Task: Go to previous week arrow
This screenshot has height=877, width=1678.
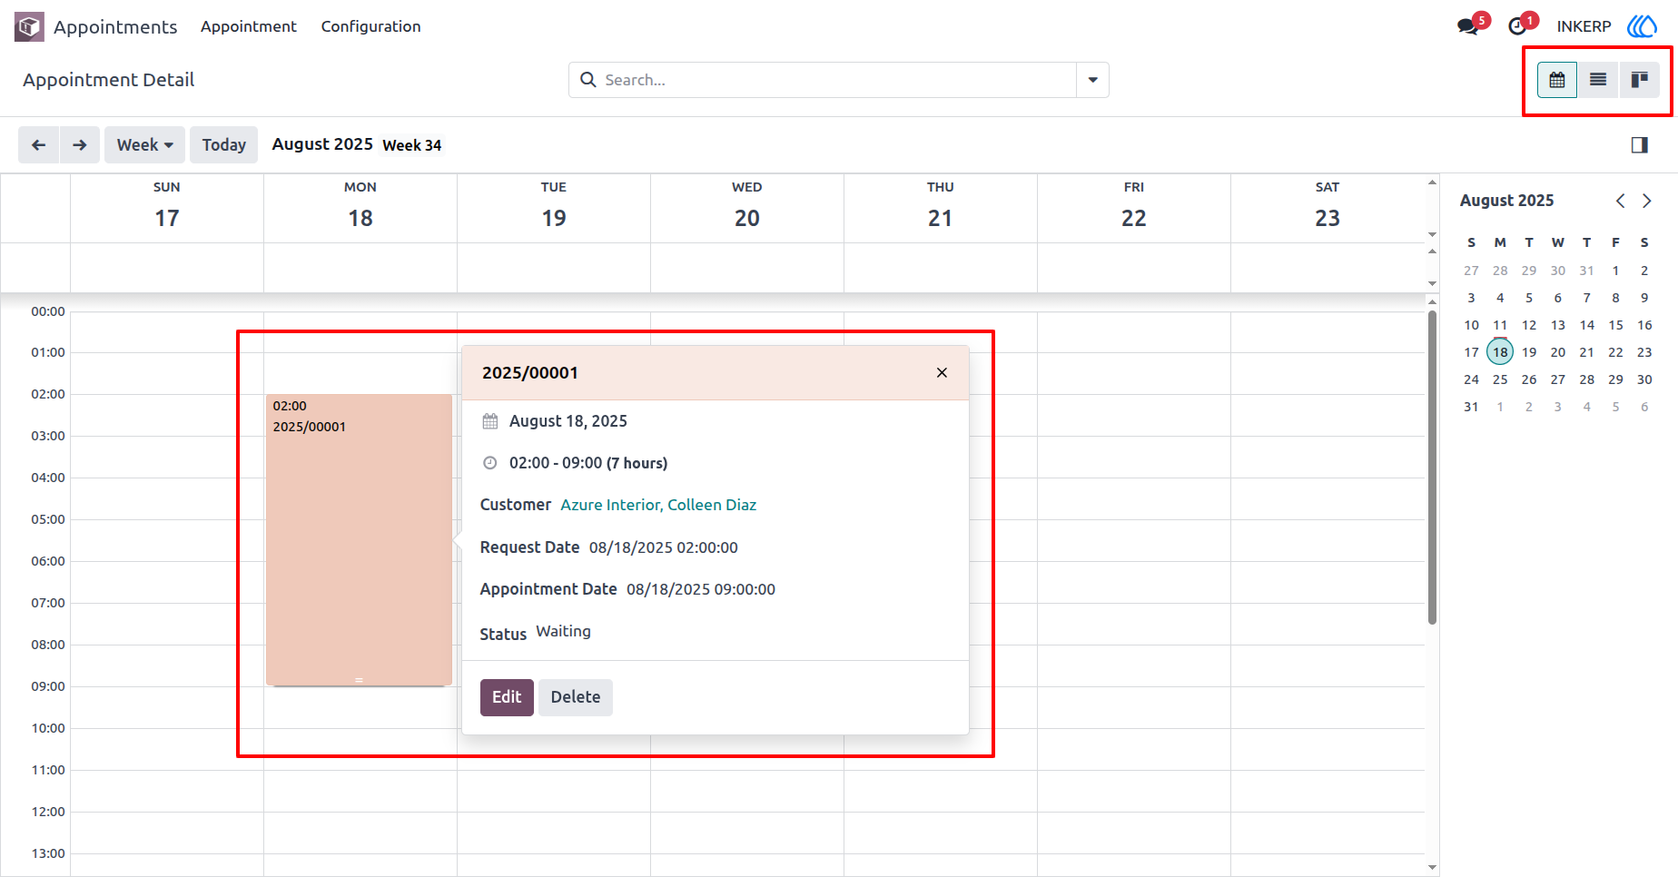Action: click(38, 145)
